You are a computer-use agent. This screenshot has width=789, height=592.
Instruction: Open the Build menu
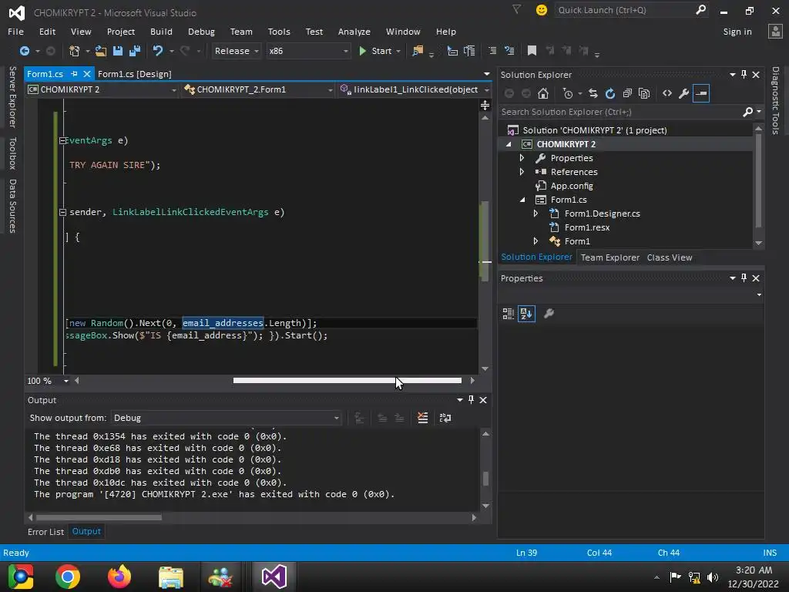[161, 32]
